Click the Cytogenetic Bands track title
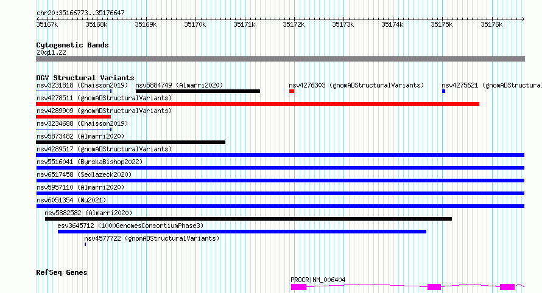Viewport: 542px width, 293px height. point(72,45)
